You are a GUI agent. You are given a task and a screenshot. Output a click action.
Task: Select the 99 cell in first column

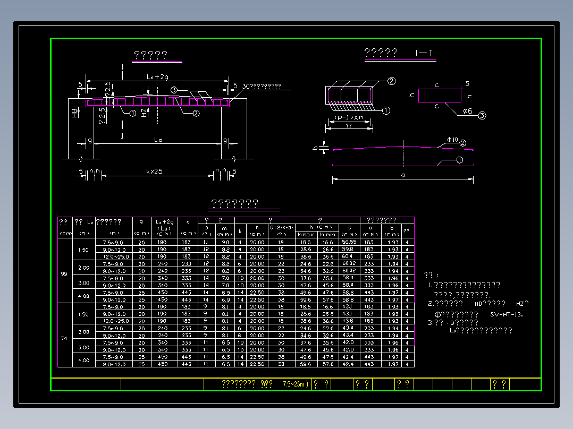pos(64,274)
